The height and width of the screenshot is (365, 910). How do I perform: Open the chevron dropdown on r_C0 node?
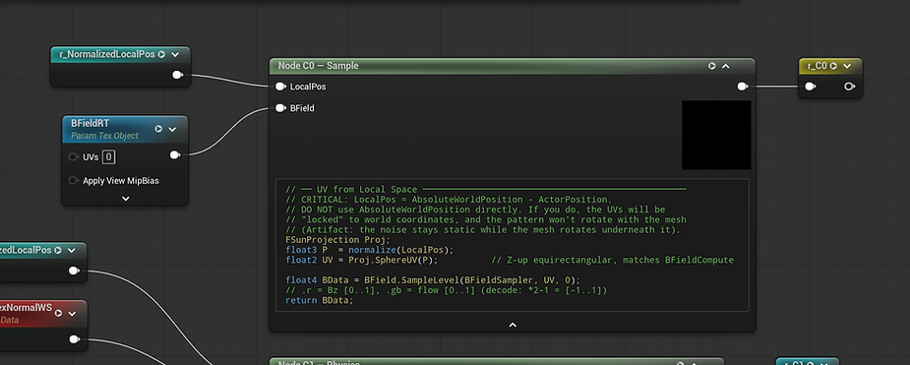point(847,66)
